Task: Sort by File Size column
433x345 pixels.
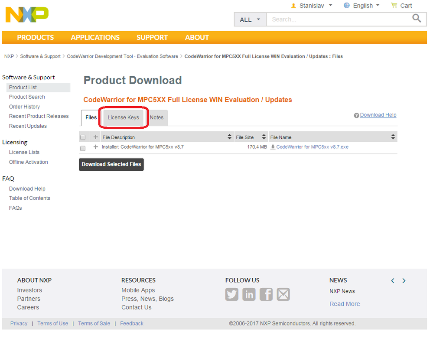Action: [264, 137]
